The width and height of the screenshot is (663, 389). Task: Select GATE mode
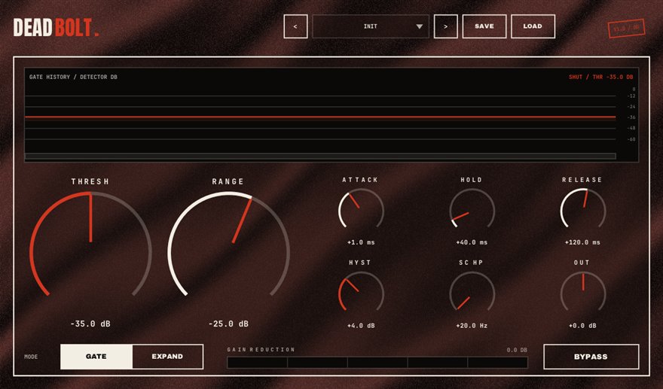(96, 357)
